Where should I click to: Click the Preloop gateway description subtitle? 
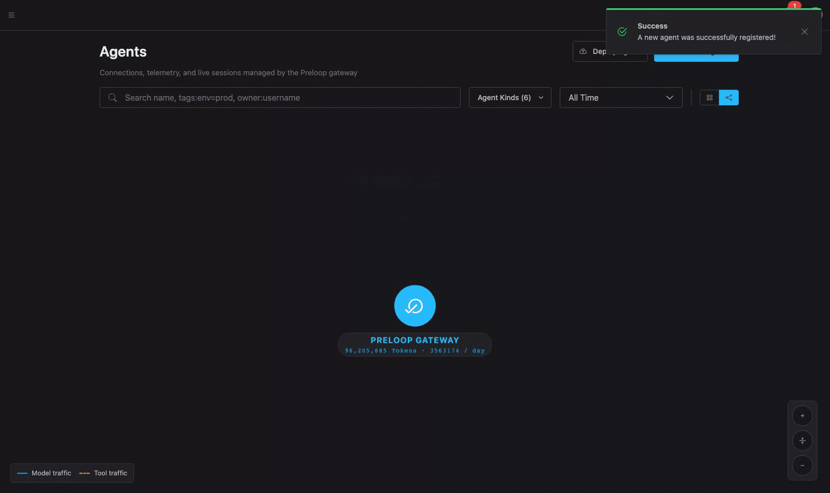tap(228, 72)
